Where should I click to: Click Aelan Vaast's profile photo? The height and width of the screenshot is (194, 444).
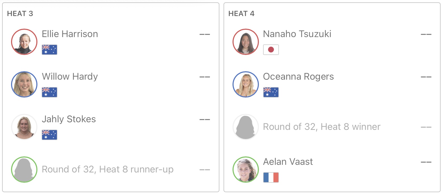(246, 170)
